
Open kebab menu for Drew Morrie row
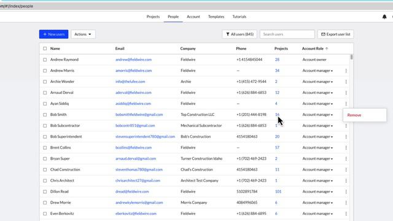point(346,203)
